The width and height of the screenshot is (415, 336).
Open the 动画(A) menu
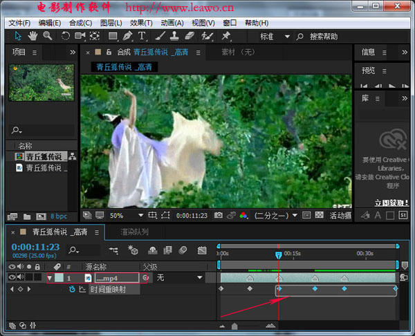(x=172, y=23)
